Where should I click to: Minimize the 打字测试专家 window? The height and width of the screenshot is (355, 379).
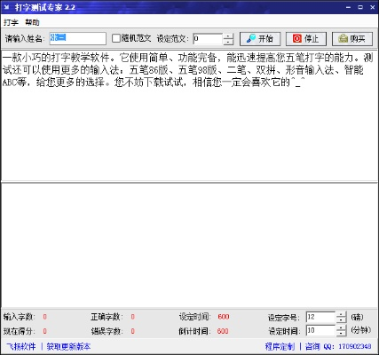tap(348, 7)
